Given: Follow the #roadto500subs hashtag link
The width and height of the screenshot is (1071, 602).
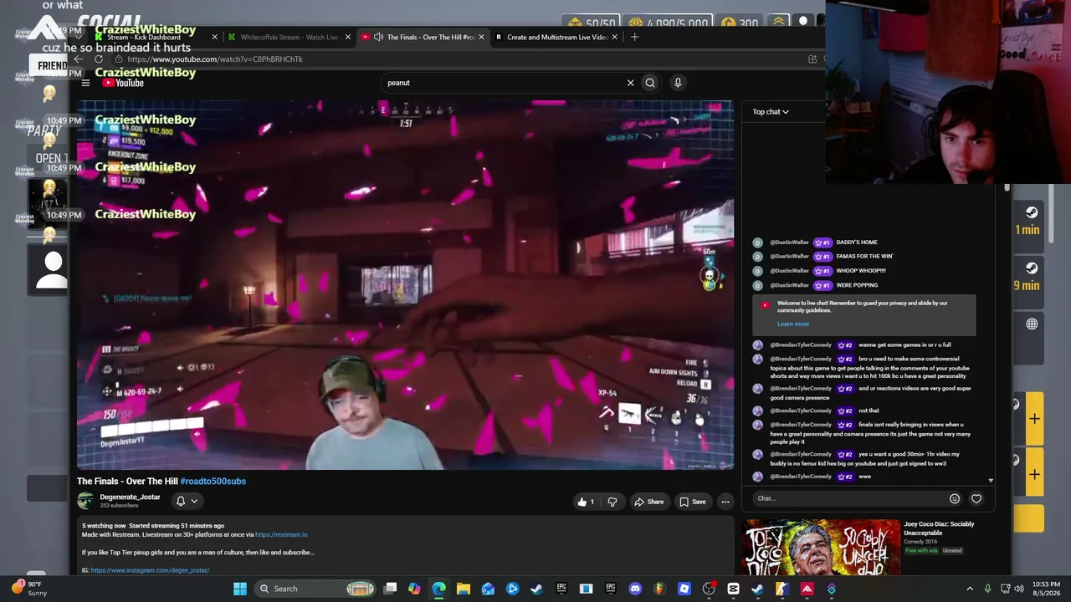Looking at the screenshot, I should click(x=213, y=482).
